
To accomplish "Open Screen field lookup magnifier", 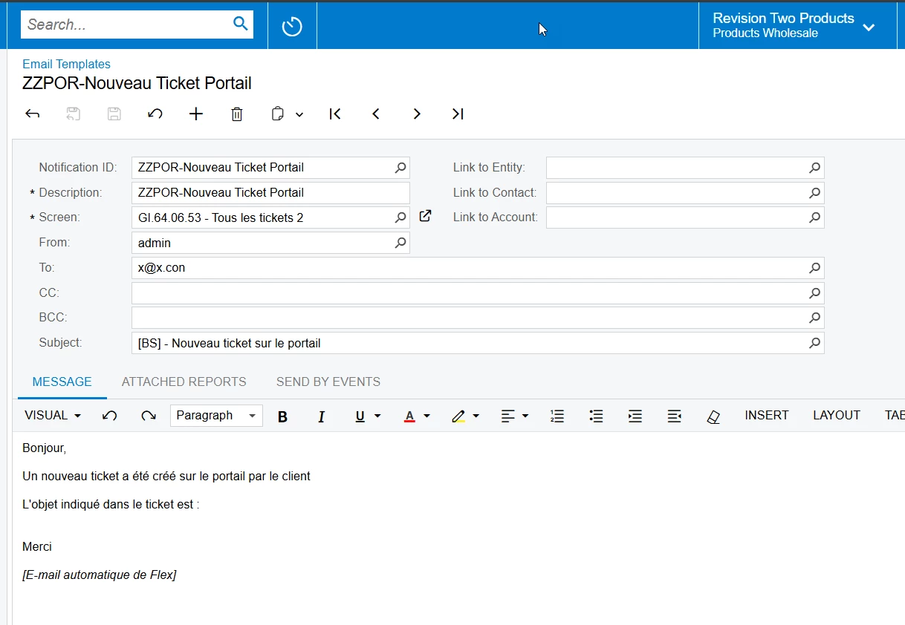I will pos(400,217).
